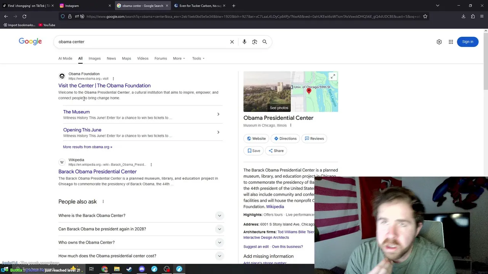Save the Obama Presidential Center place
Viewport: 488px width, 274px height.
point(254,151)
